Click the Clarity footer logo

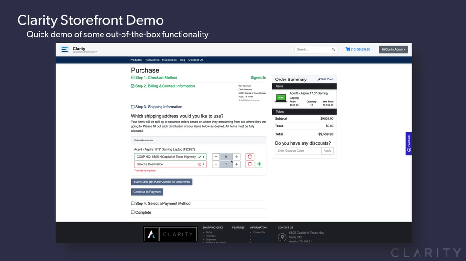[170, 234]
